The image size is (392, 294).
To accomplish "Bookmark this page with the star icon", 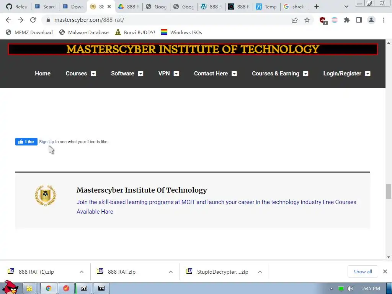I will [x=307, y=20].
